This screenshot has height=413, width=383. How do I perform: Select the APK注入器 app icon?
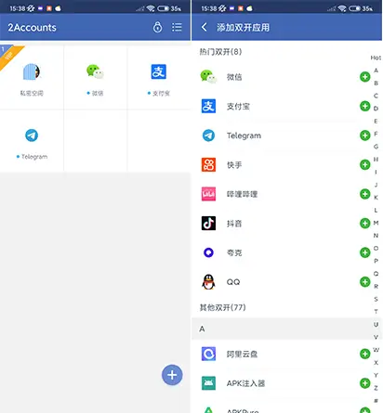click(208, 383)
